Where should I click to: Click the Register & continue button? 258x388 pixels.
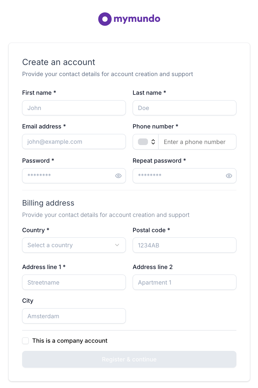click(x=129, y=359)
